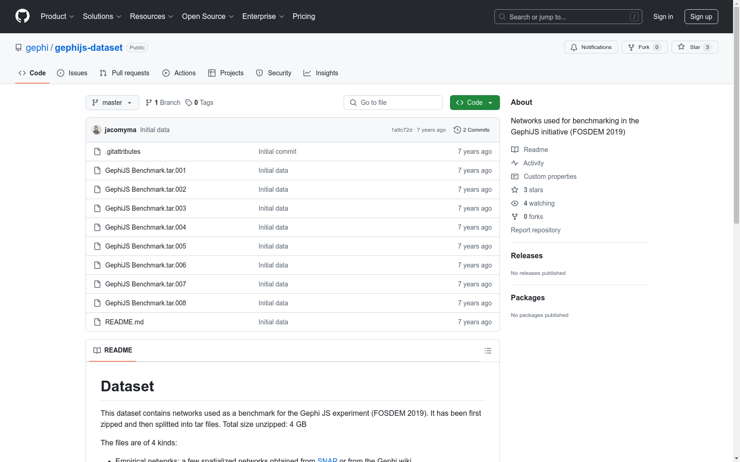Click the branch icon beside 1 Branch
Screen dimensions: 740x462
click(x=149, y=103)
